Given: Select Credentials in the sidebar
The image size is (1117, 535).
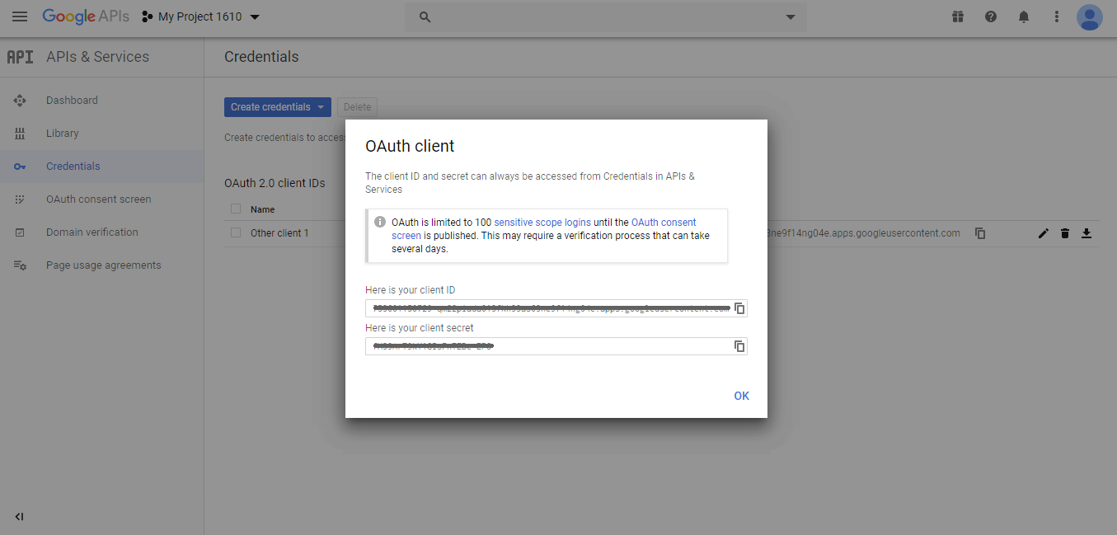Looking at the screenshot, I should point(73,167).
